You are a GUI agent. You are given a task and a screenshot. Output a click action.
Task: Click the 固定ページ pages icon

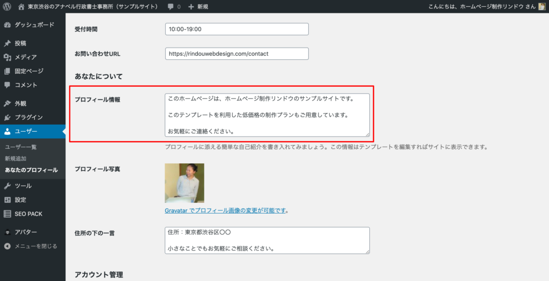pos(7,71)
